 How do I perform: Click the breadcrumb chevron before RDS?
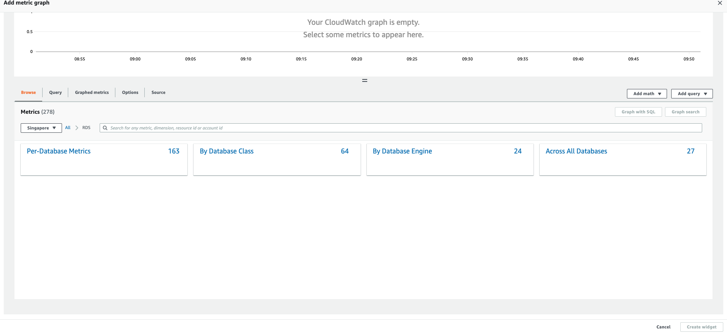77,128
